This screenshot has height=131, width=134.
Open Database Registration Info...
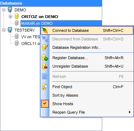pyautogui.click(x=87, y=47)
